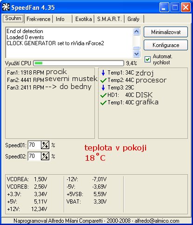Image resolution: width=193 pixels, height=225 pixels.
Task: Click the Využití CPU usage bar
Action: [79, 63]
